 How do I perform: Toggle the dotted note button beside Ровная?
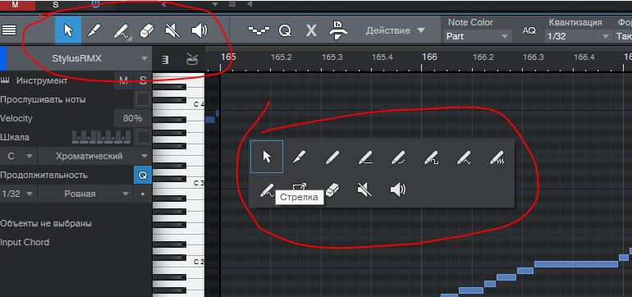143,194
